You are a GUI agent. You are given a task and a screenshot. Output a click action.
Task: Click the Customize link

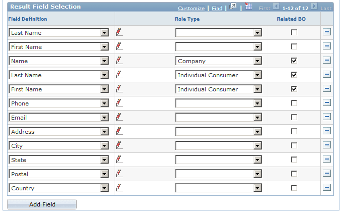(191, 8)
